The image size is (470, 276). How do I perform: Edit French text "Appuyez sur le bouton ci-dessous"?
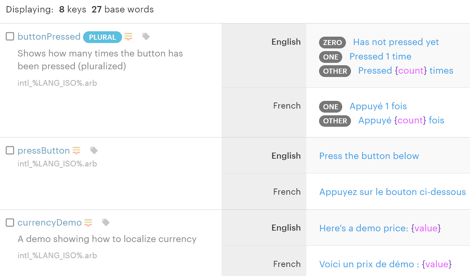[392, 192]
